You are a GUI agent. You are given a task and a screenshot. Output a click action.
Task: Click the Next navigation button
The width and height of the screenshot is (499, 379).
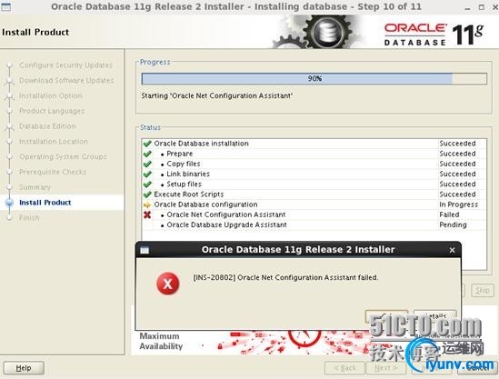[x=385, y=368]
